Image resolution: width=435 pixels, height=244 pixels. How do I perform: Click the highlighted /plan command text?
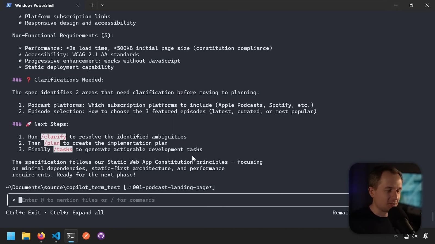(52, 143)
